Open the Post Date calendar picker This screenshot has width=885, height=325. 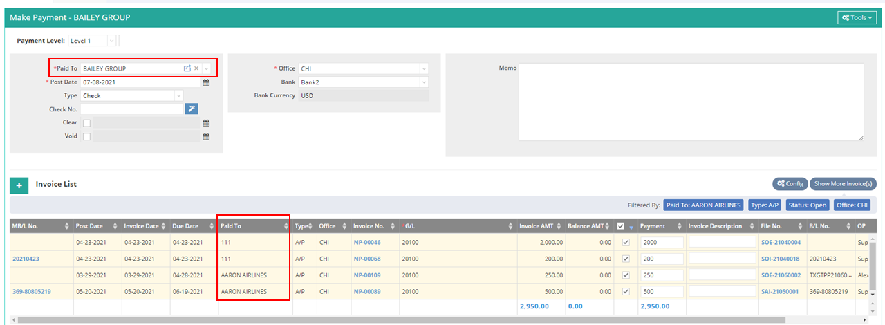pos(206,82)
